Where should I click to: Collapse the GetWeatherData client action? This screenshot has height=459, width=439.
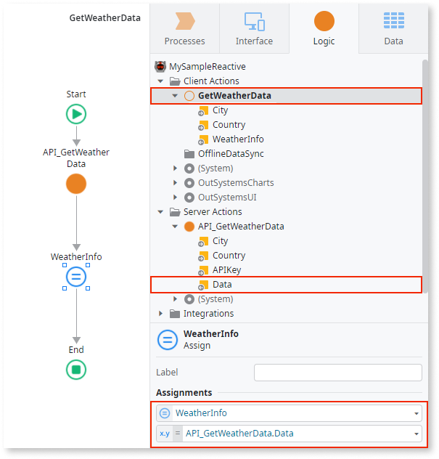[175, 96]
